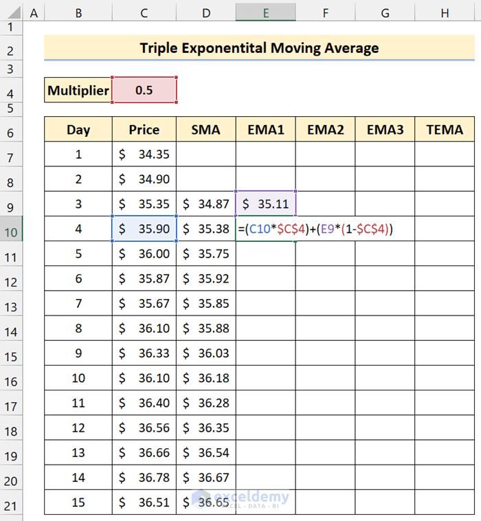
Task: Click the Day heading cell
Action: pos(78,129)
